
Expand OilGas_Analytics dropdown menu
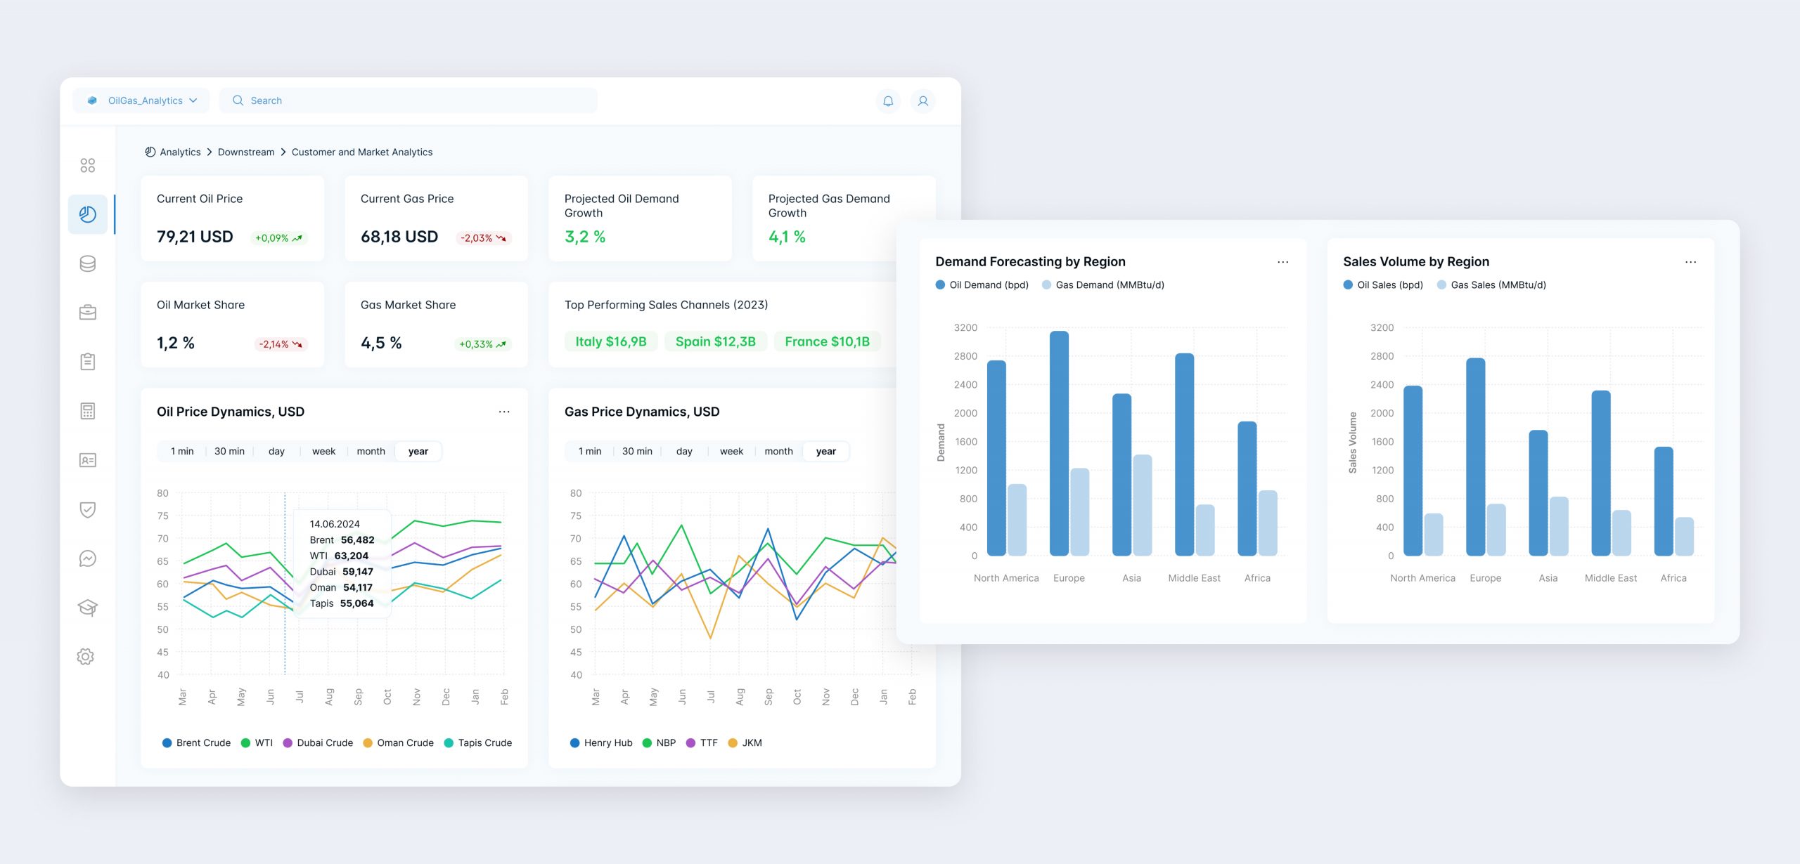(x=193, y=100)
